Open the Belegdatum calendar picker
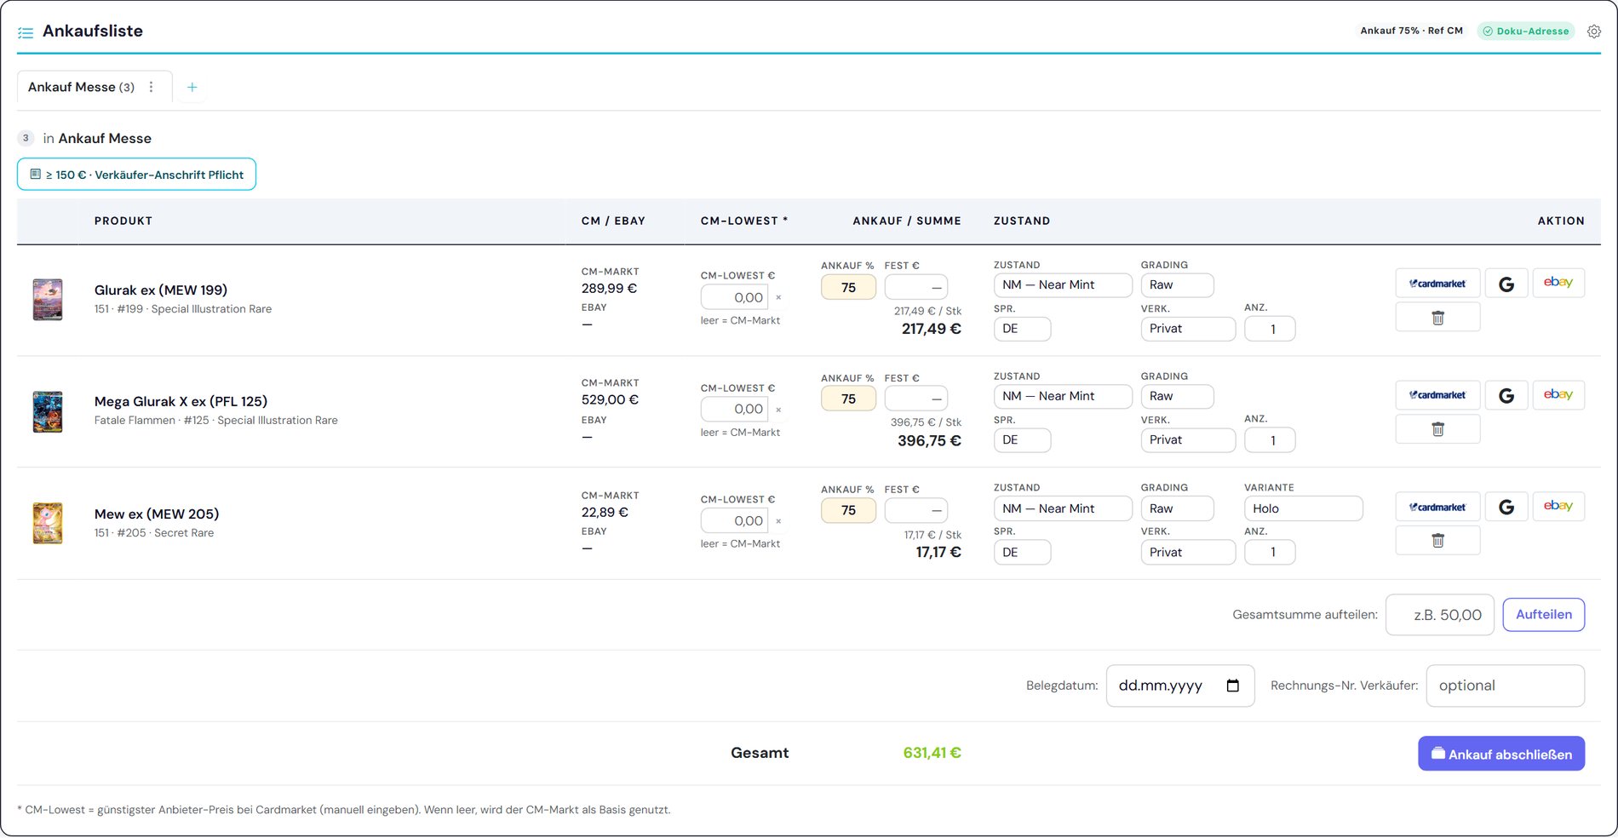Screen dimensions: 1618x838 (1232, 686)
